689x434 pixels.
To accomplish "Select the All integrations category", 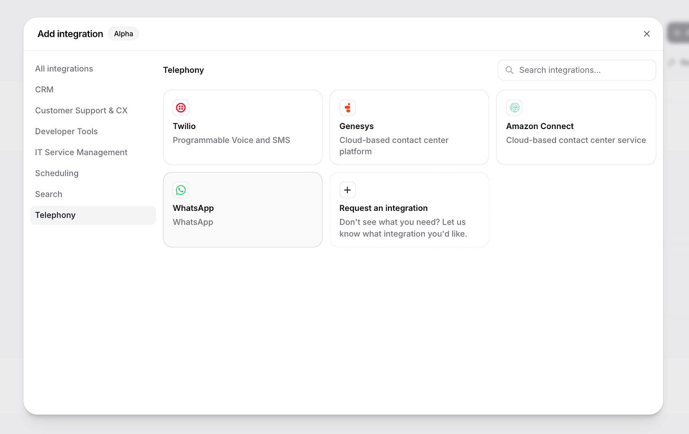I will (93, 69).
